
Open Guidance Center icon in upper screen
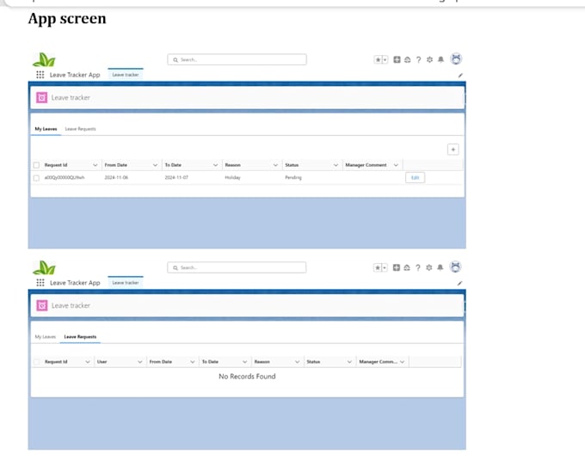[408, 59]
